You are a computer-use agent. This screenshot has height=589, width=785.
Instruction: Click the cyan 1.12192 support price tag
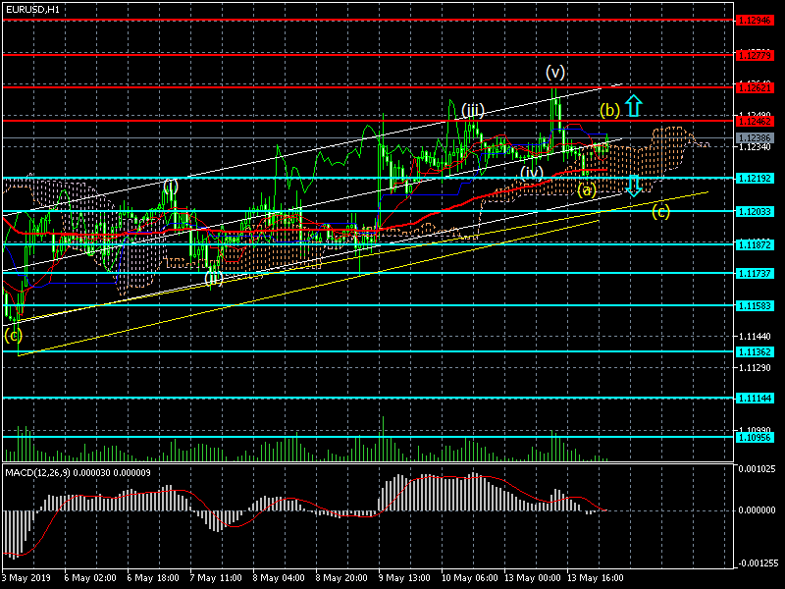click(x=756, y=179)
